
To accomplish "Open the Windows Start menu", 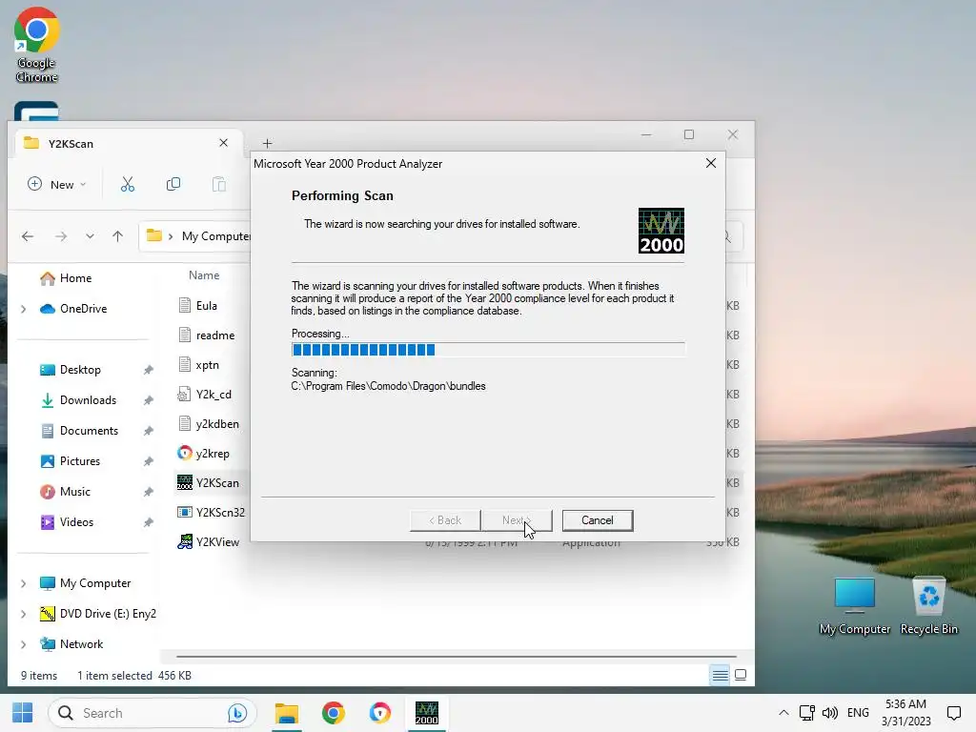I will 23,713.
